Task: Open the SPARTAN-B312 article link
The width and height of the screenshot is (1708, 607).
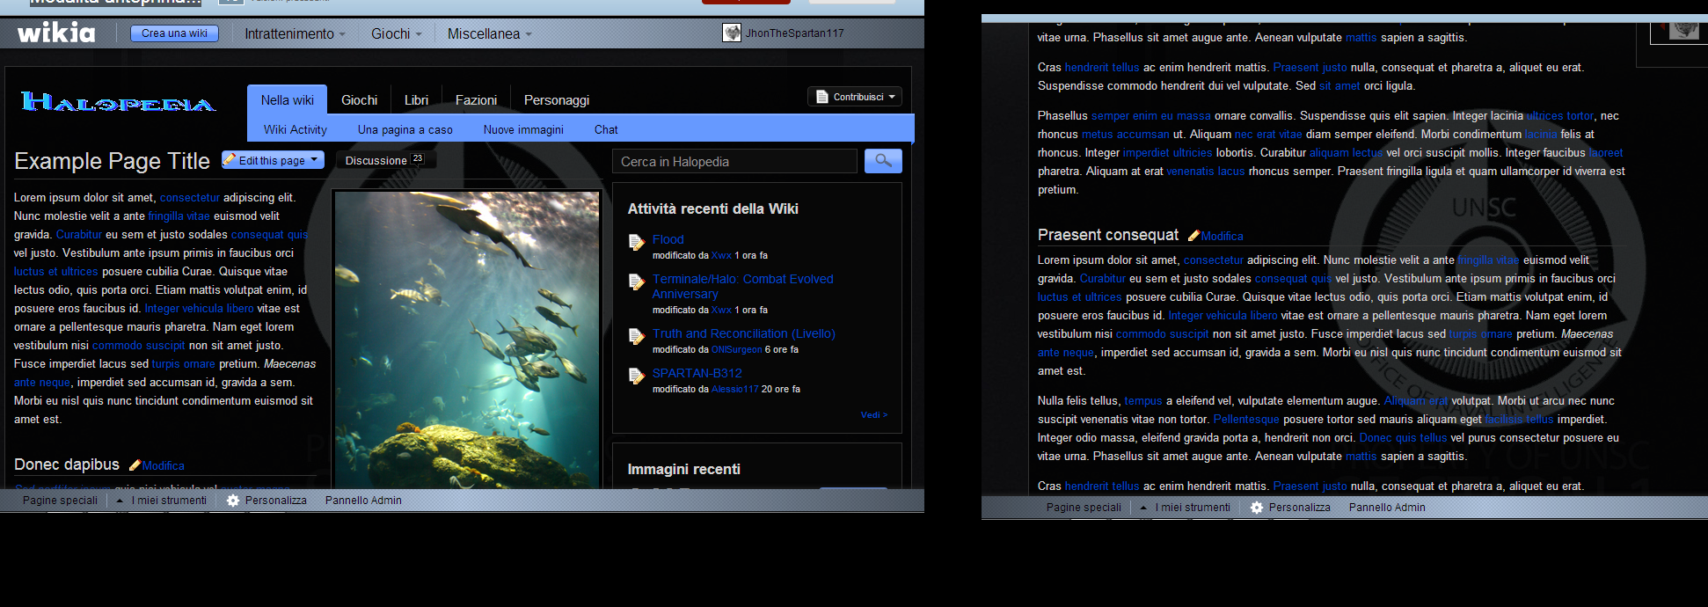Action: (x=697, y=373)
